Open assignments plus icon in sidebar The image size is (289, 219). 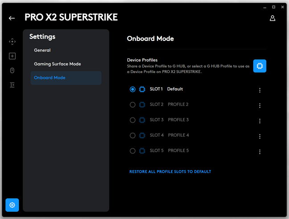tap(12, 56)
